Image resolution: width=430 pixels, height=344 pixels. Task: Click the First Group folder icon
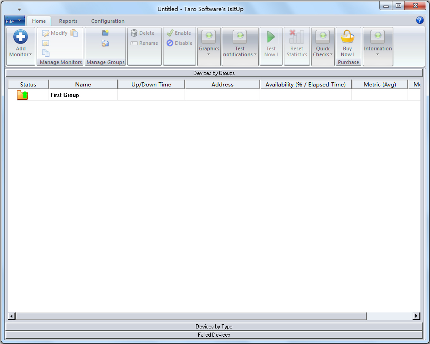click(22, 95)
